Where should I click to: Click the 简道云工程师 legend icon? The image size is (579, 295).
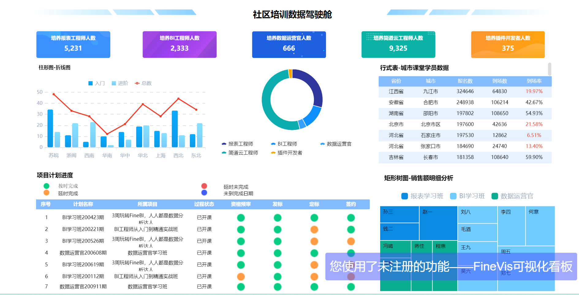click(x=224, y=153)
